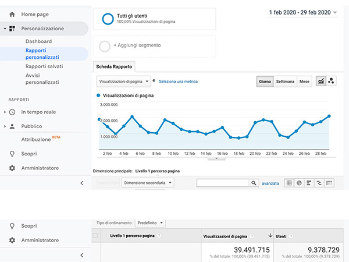Image resolution: width=349 pixels, height=262 pixels.
Task: Click the upper Amministratore gear icon
Action: (x=12, y=168)
